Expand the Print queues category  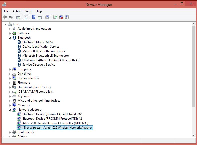[10, 132]
